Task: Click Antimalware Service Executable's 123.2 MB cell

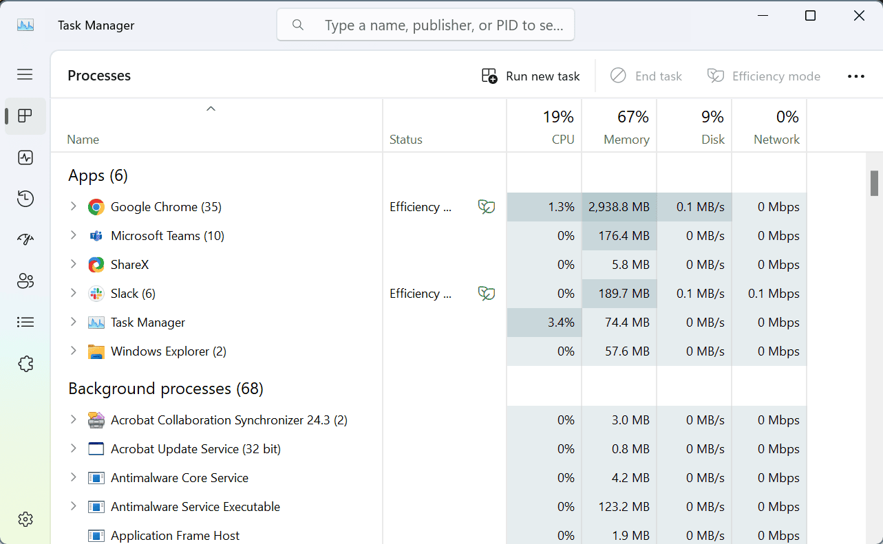Action: click(x=619, y=507)
